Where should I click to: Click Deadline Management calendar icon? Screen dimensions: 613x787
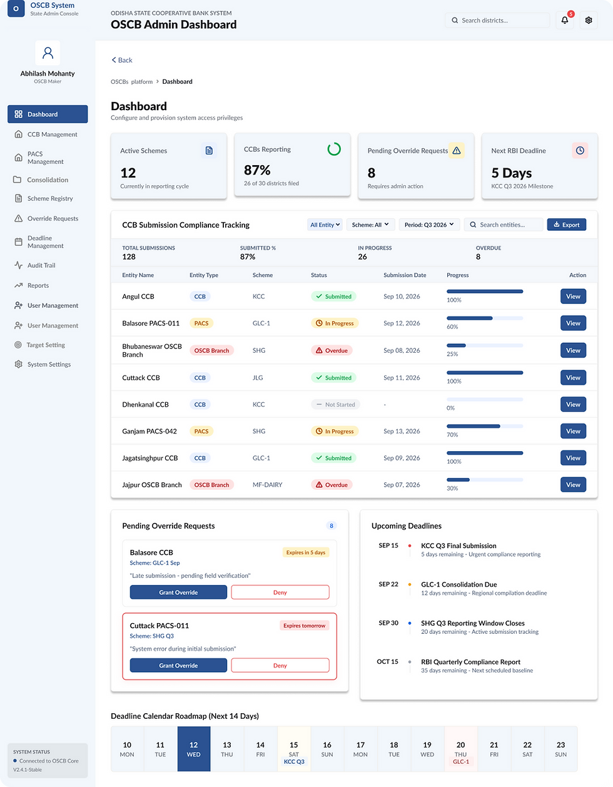tap(18, 242)
